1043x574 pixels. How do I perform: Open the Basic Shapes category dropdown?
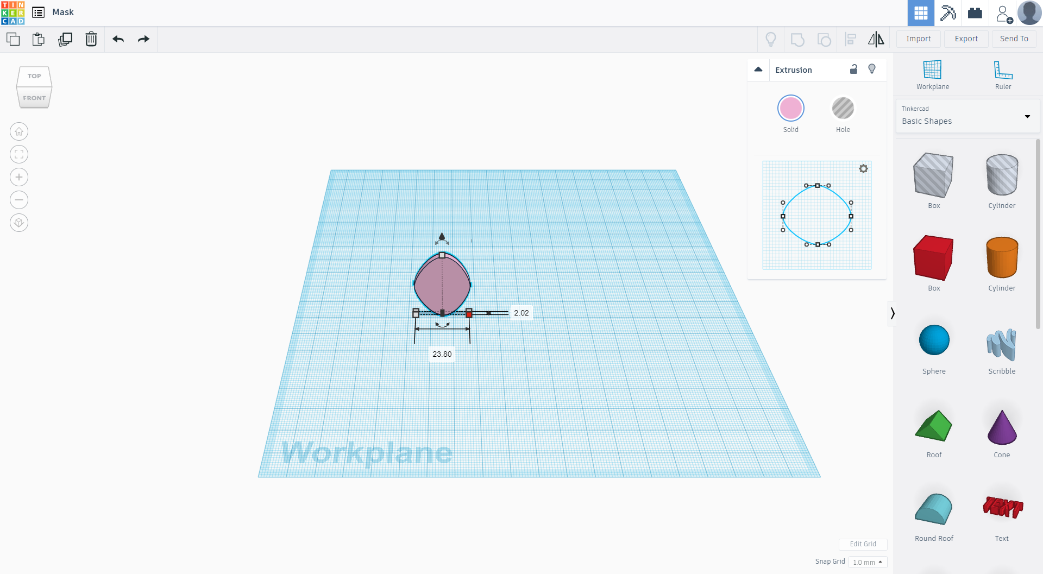pos(967,116)
